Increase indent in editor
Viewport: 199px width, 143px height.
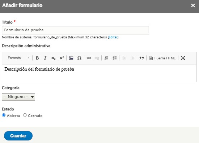point(132,58)
